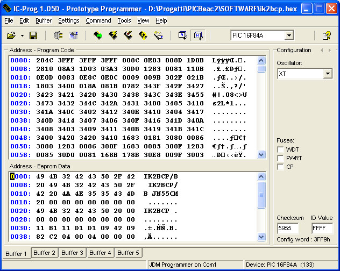
Task: Click the Program All lightning chip icon
Action: 113,35
